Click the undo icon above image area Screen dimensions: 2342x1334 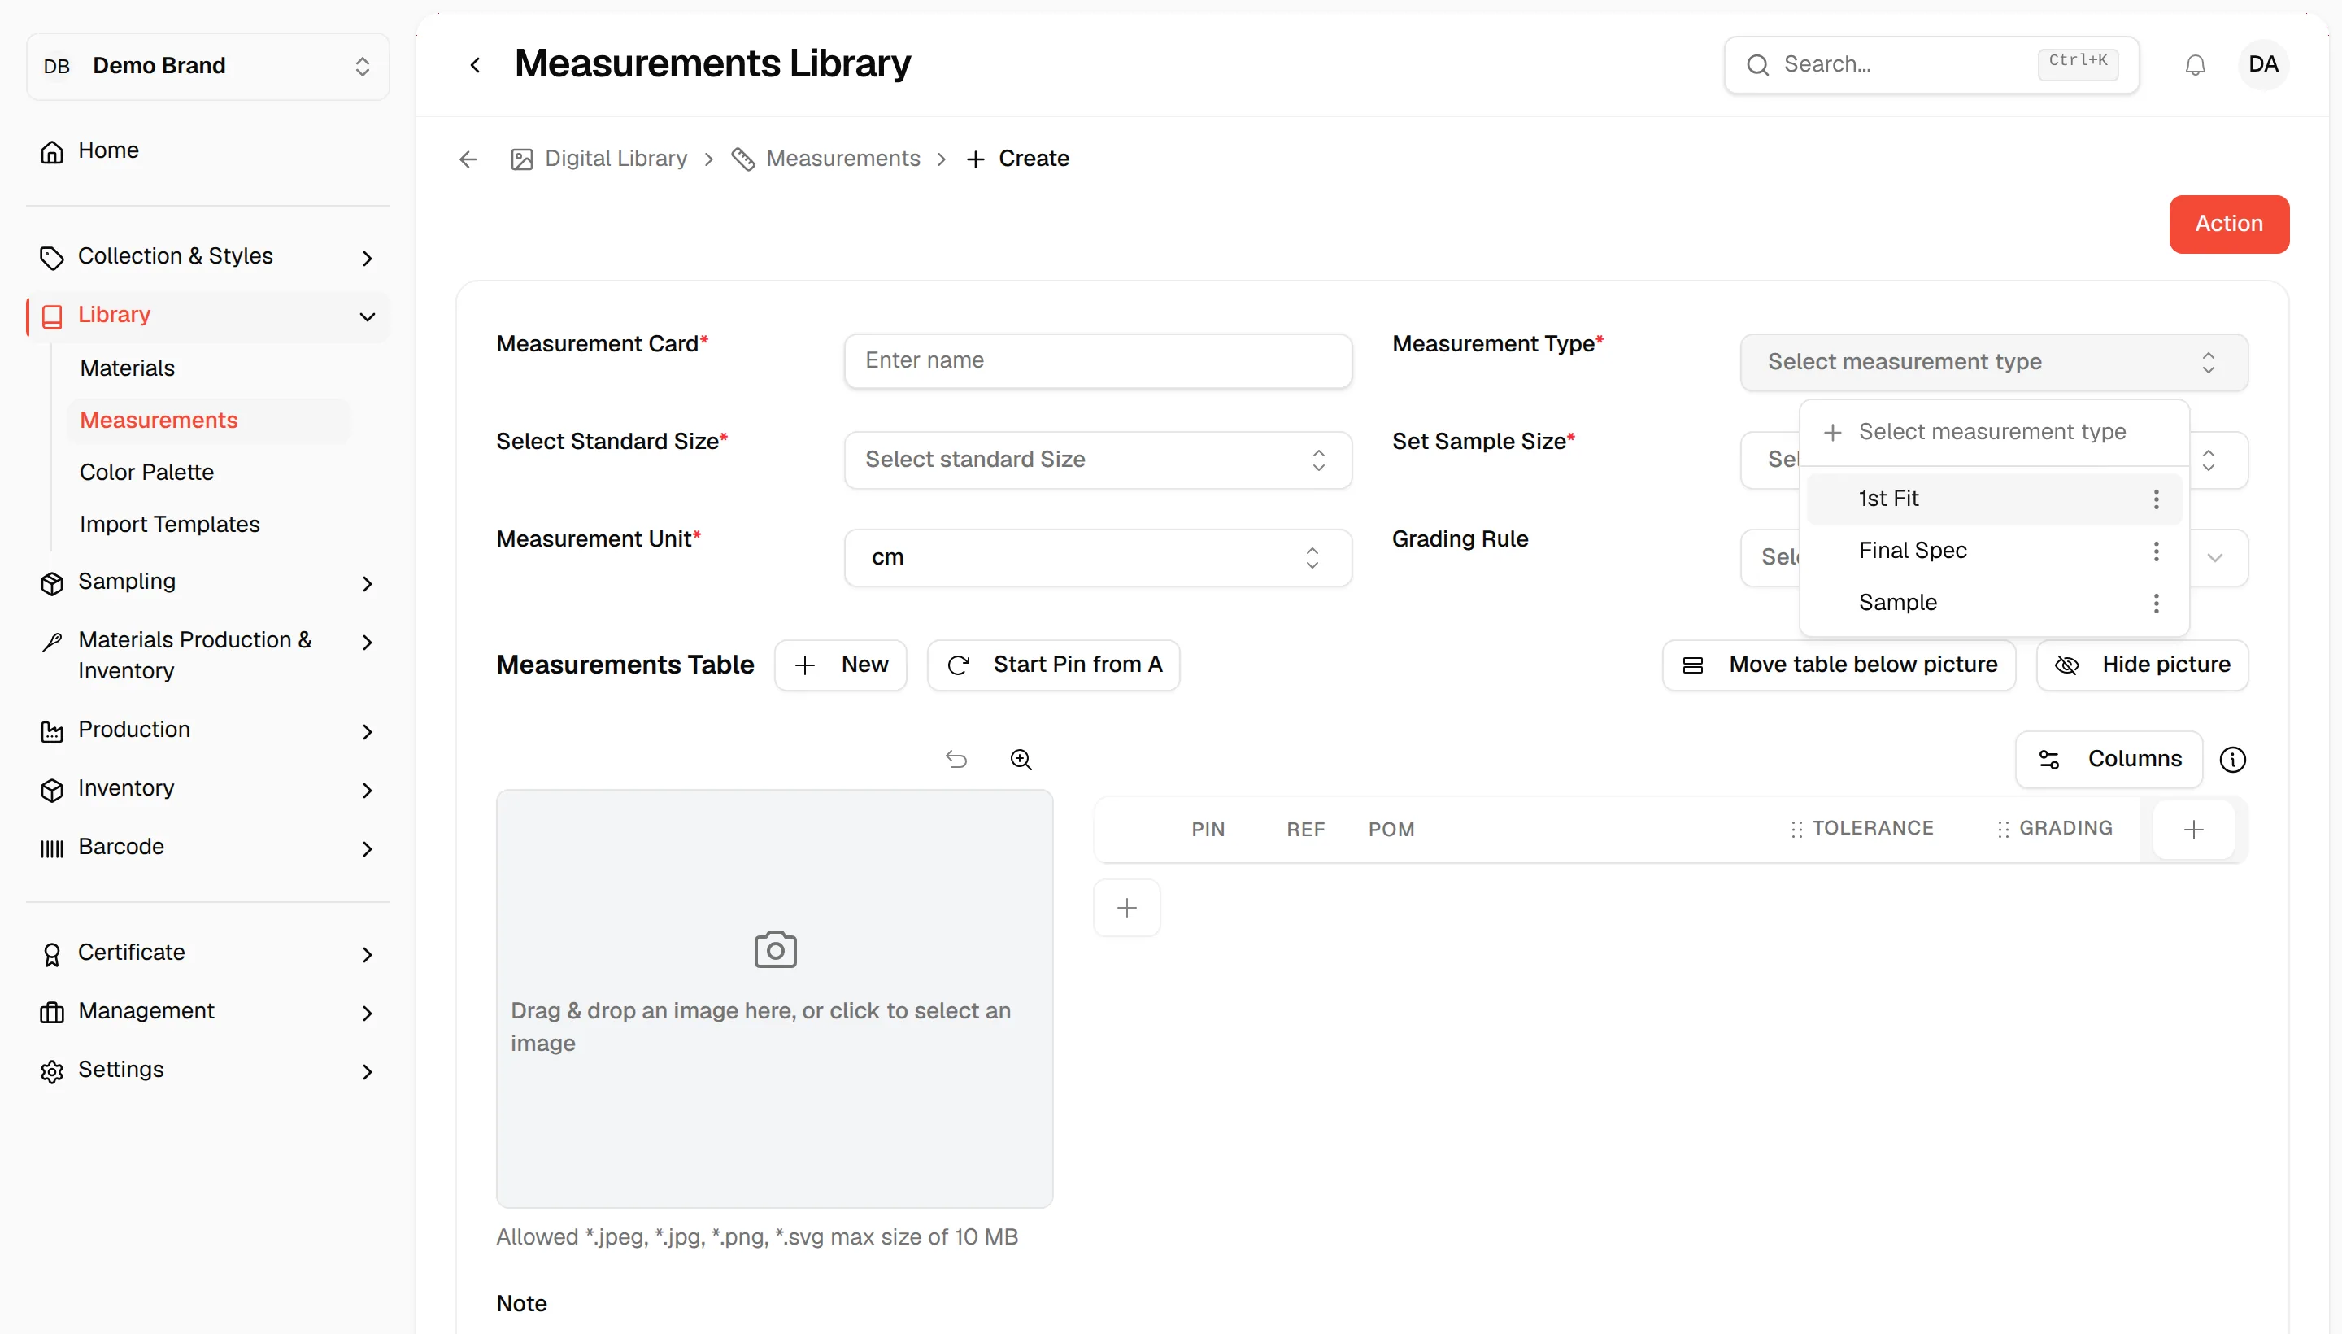tap(956, 760)
